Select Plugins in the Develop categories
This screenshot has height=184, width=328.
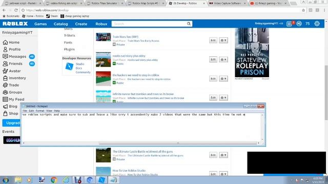point(69,49)
